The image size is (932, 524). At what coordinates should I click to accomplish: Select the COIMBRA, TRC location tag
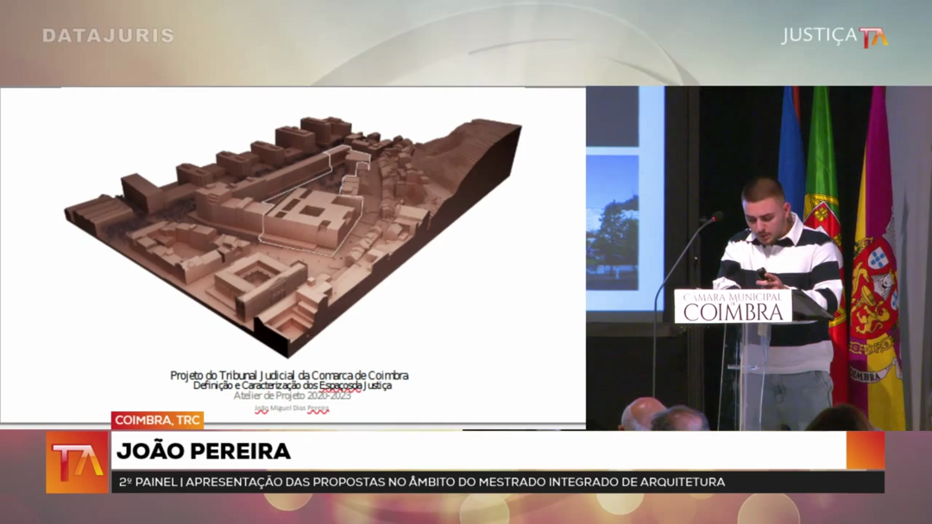point(156,420)
